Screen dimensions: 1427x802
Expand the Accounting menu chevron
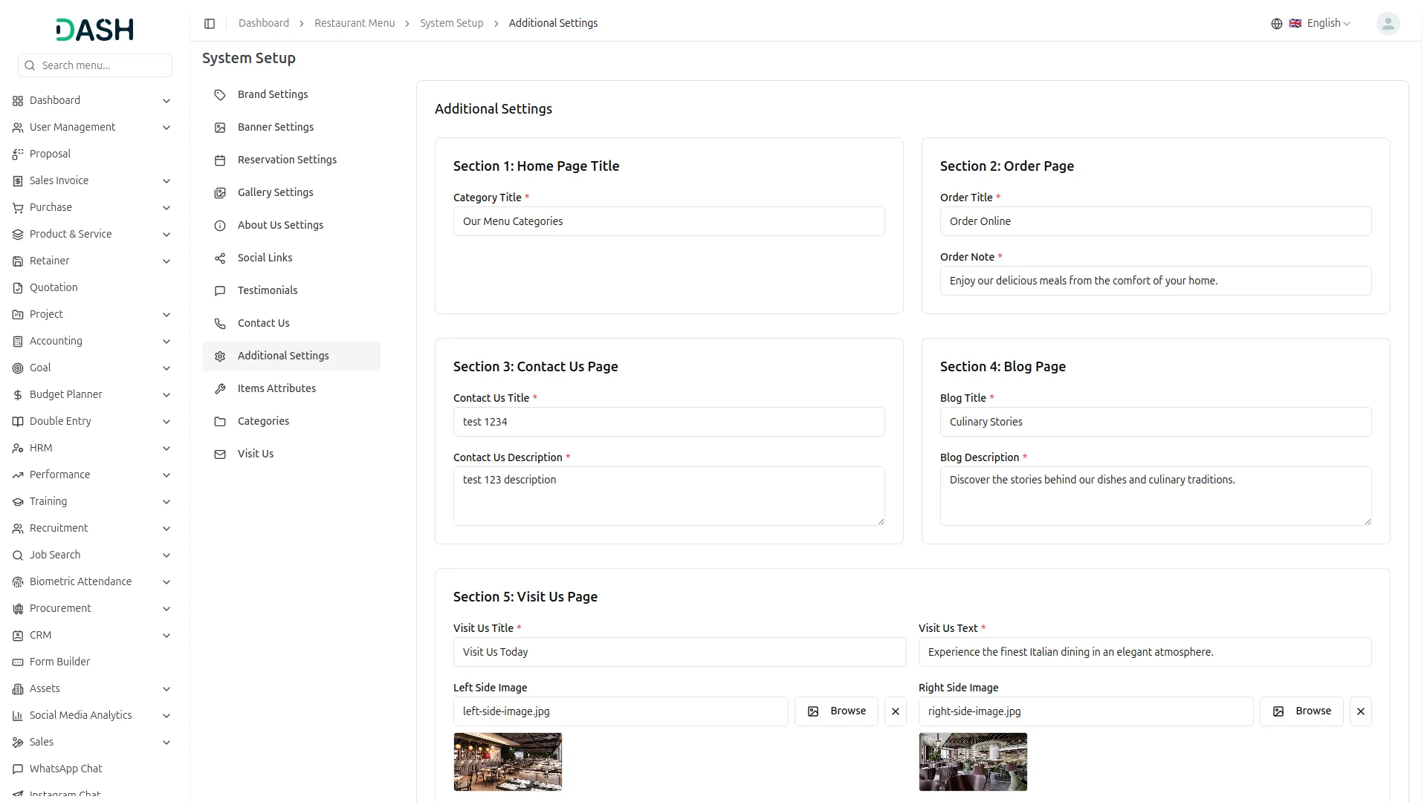tap(166, 342)
